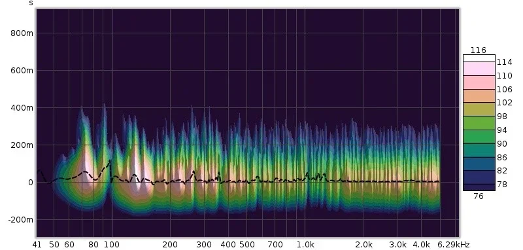Click the 700 frequency axis label
Image resolution: width=523 pixels, height=250 pixels.
(x=275, y=245)
